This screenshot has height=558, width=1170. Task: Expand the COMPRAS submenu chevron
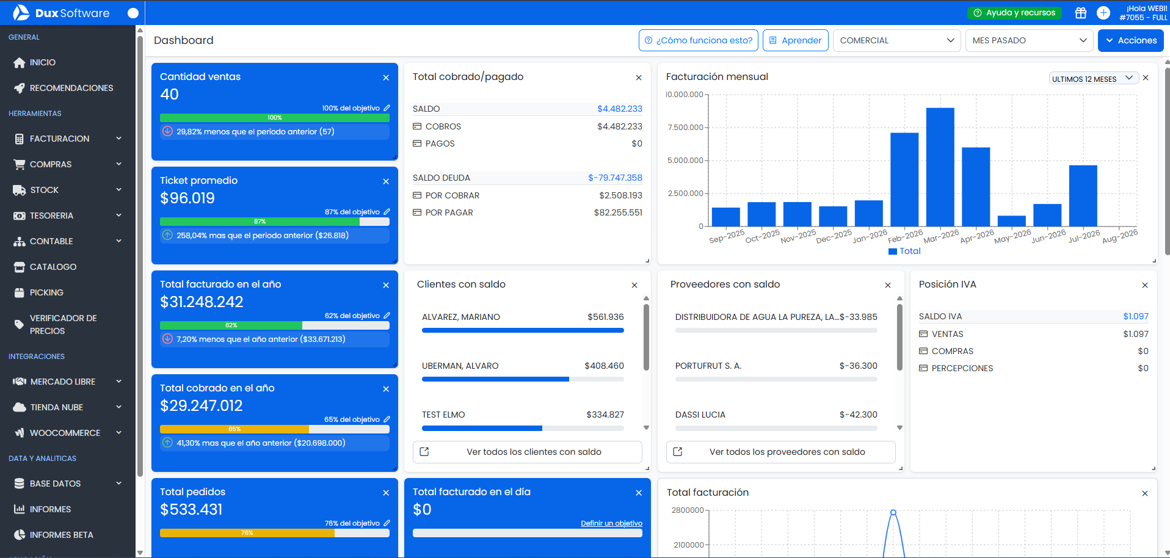pyautogui.click(x=119, y=164)
